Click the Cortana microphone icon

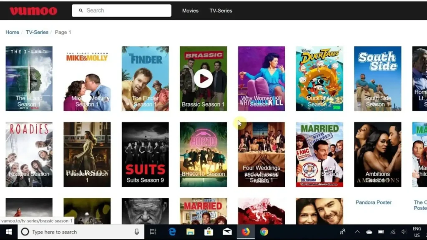pyautogui.click(x=137, y=232)
